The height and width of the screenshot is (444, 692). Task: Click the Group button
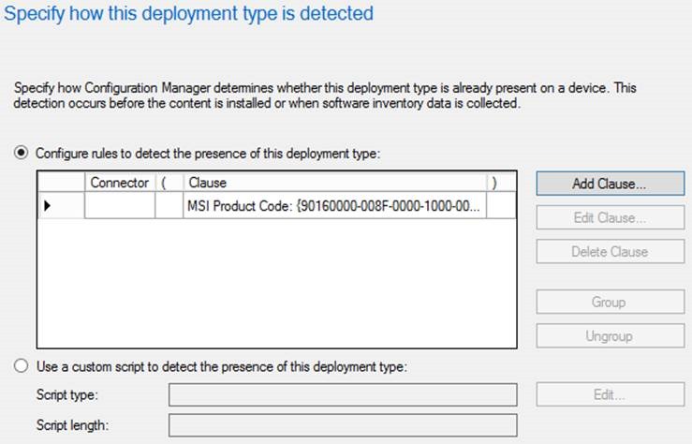click(x=611, y=302)
